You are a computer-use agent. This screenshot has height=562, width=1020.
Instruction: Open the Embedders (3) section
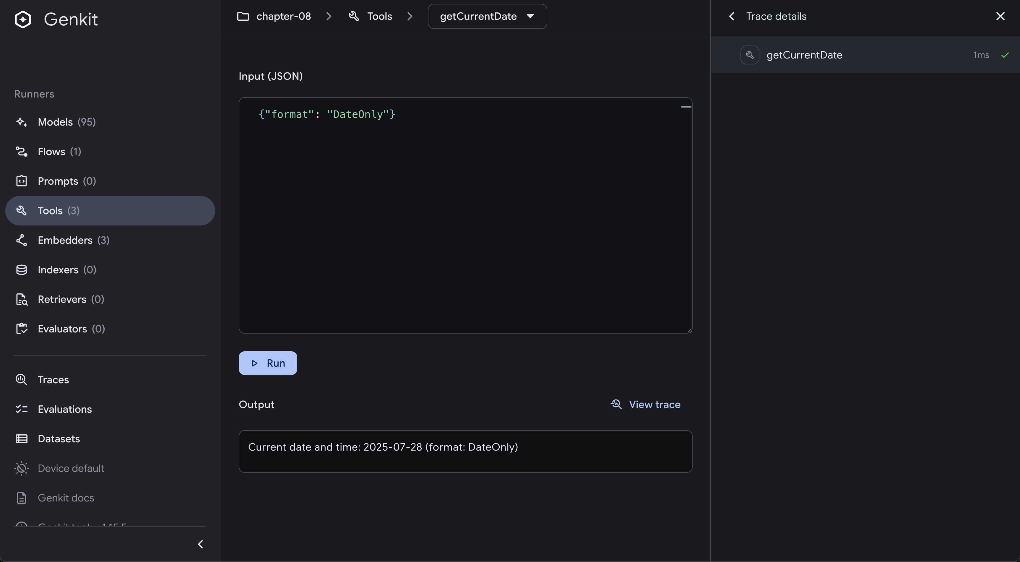click(x=110, y=240)
